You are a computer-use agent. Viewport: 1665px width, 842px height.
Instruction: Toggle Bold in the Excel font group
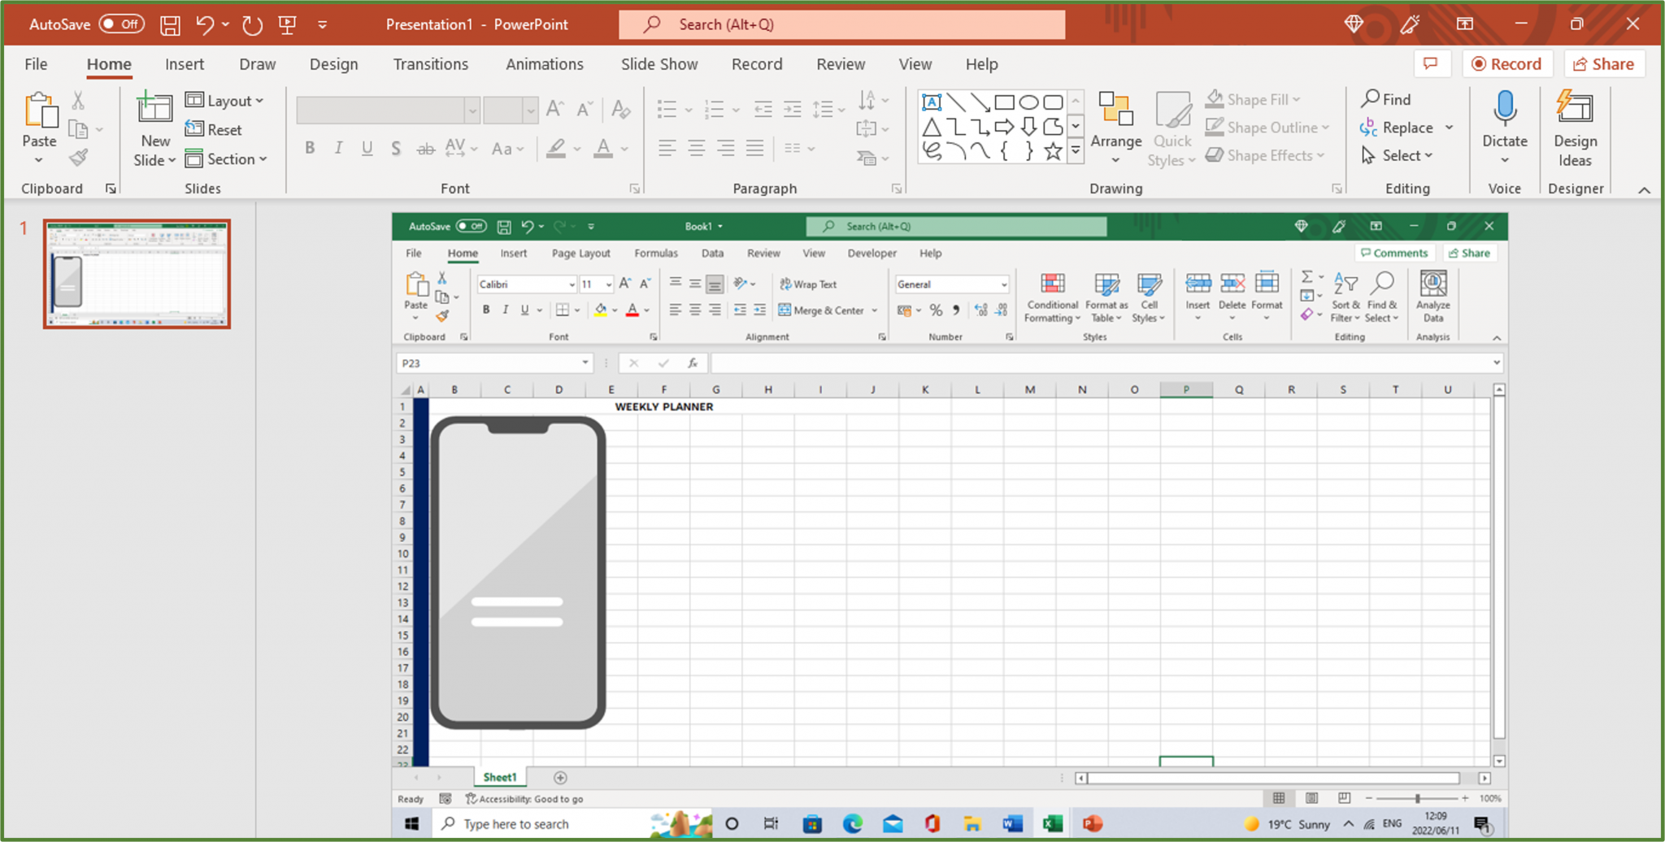(485, 310)
